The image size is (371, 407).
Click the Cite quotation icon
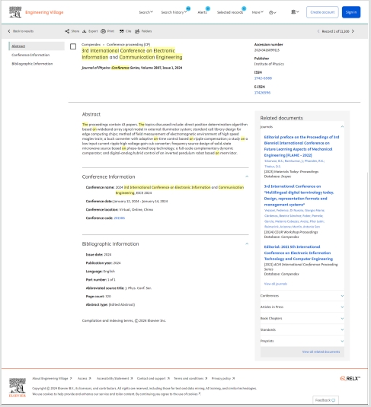click(x=121, y=31)
